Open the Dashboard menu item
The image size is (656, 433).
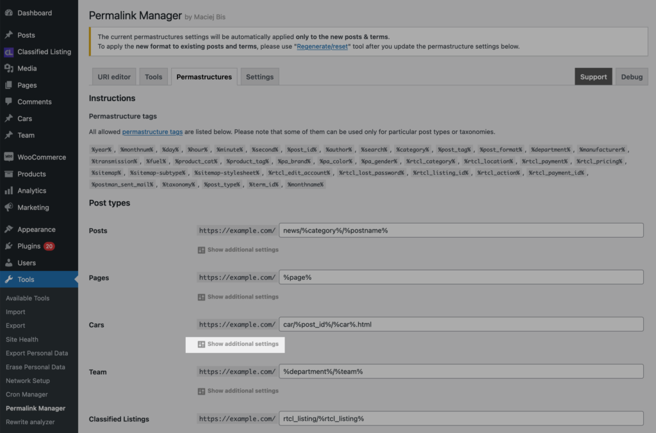click(39, 13)
